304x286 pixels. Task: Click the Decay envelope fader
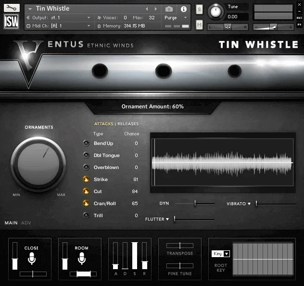125,256
